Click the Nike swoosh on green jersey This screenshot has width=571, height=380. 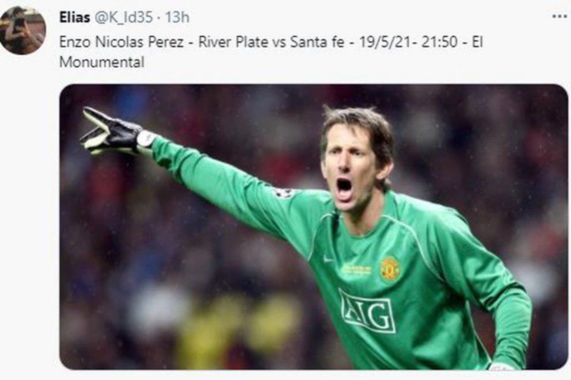point(329,259)
